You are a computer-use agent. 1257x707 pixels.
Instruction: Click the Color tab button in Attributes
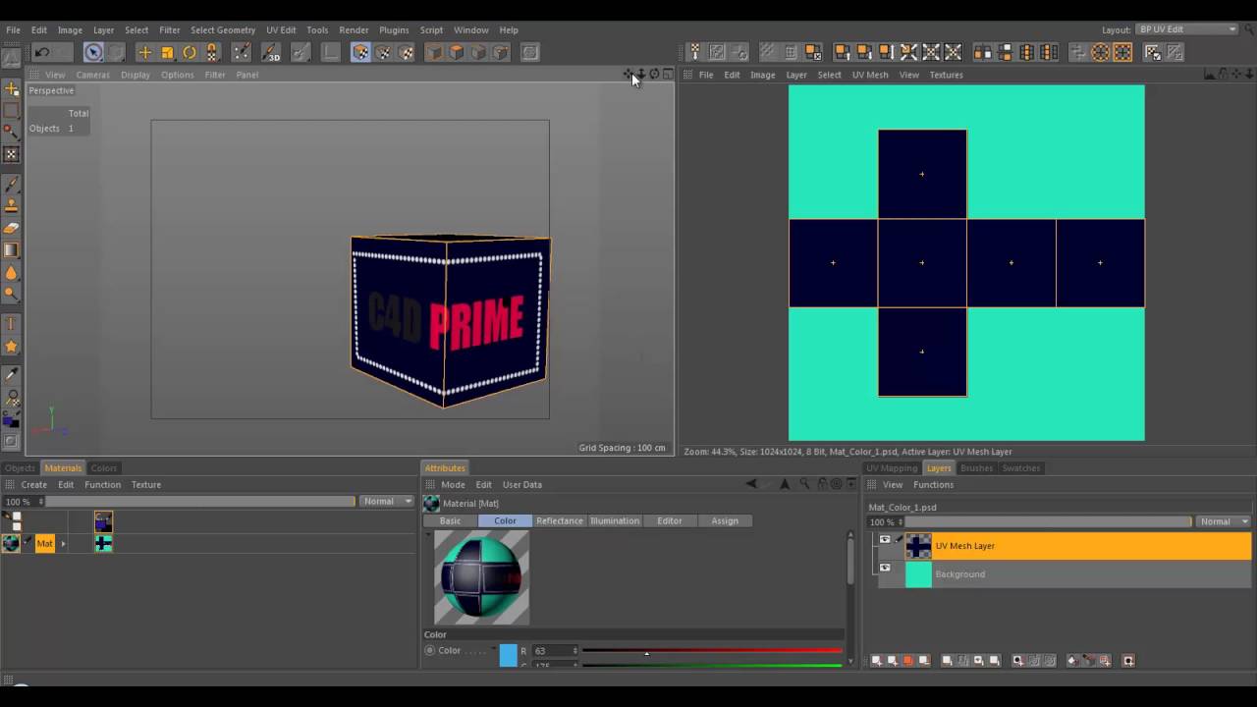[x=505, y=520]
